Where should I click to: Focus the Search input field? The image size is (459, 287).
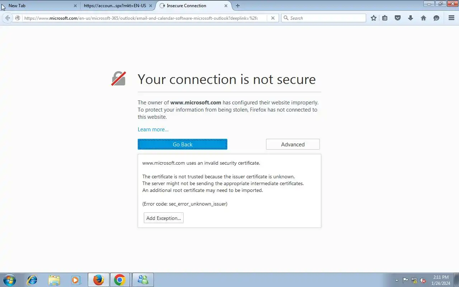tap(323, 18)
